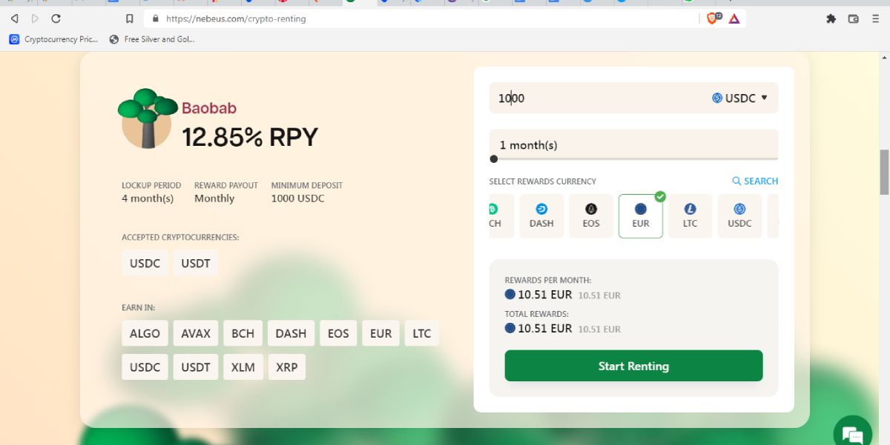Click the SEARCH rewards currency link
890x445 pixels.
pos(755,181)
